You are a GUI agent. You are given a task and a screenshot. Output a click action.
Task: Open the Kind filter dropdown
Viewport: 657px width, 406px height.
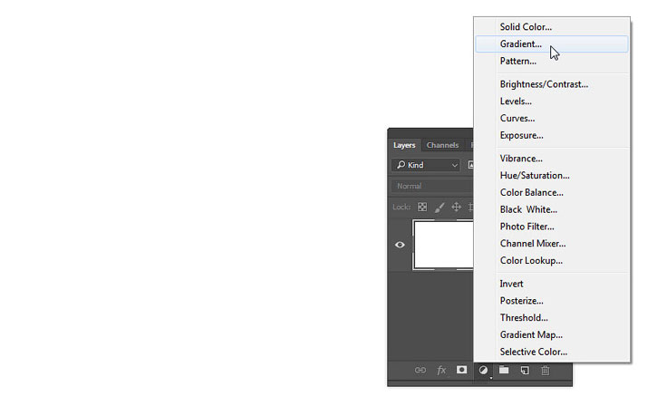click(426, 165)
